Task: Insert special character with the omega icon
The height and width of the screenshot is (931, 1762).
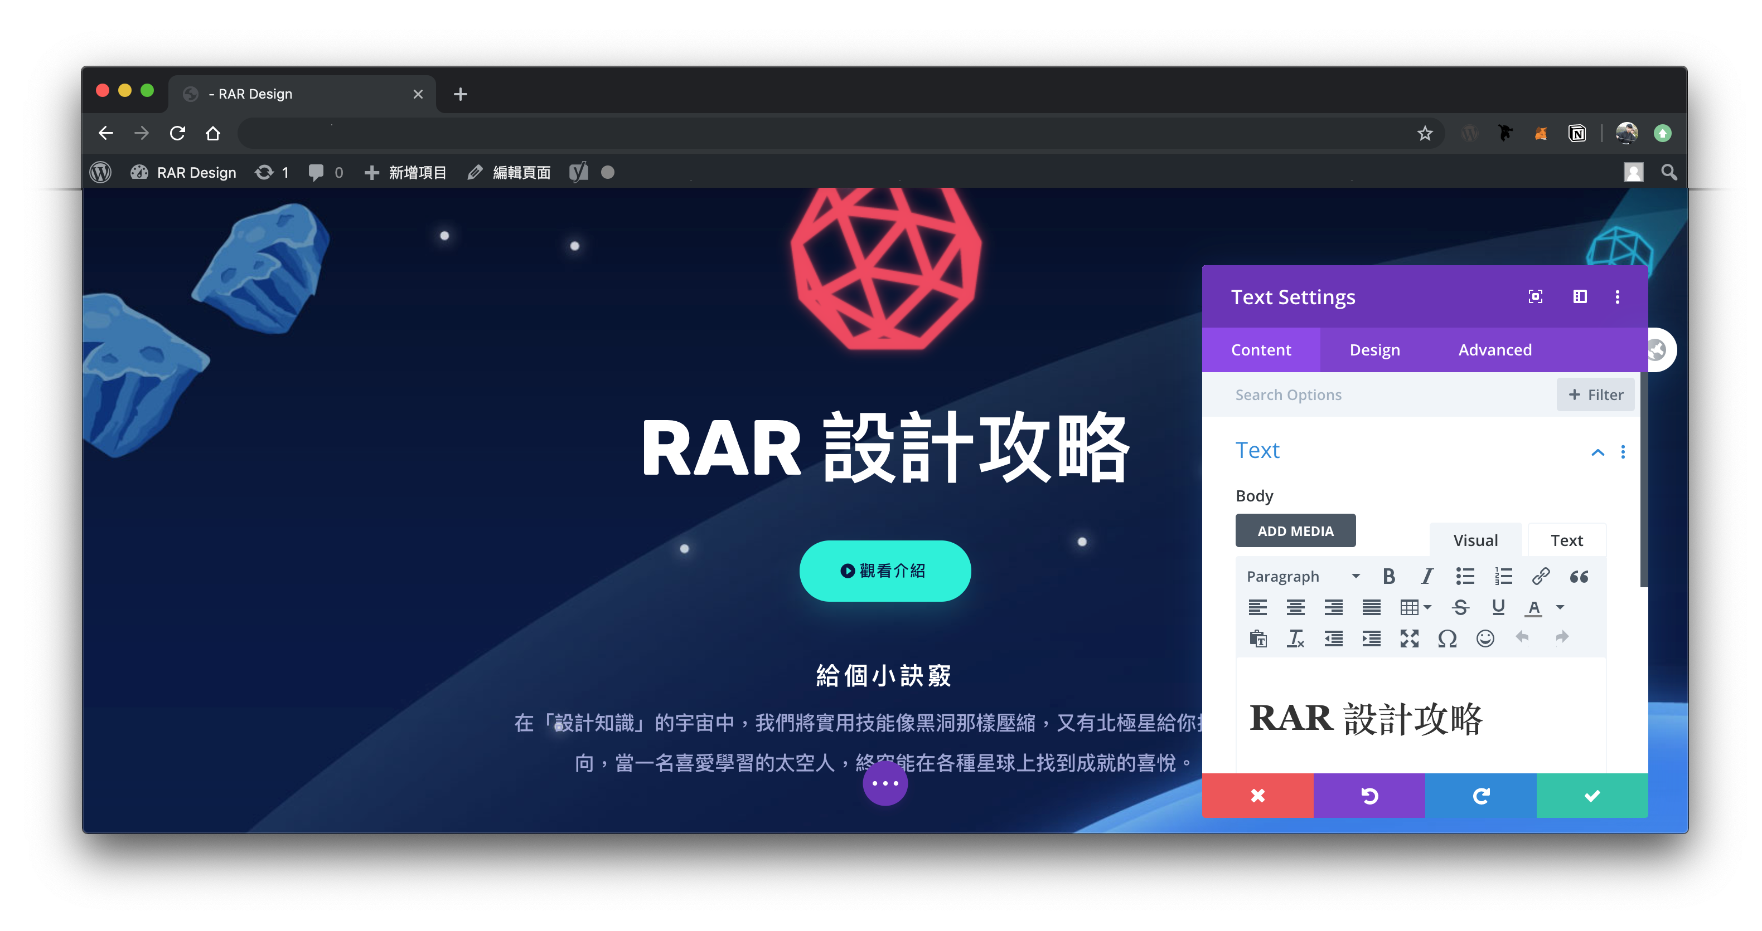Action: (1446, 638)
